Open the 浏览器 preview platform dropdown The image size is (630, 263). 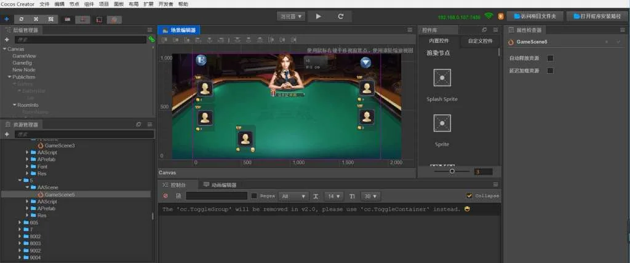[291, 16]
